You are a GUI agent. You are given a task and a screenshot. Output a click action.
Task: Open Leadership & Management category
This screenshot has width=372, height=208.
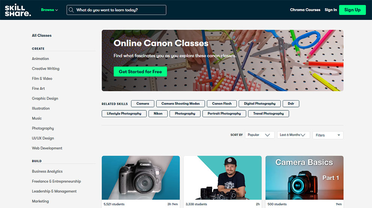click(x=54, y=191)
